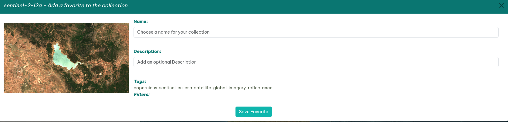
Task: Close the Add a favorite dialog
Action: pyautogui.click(x=501, y=5)
